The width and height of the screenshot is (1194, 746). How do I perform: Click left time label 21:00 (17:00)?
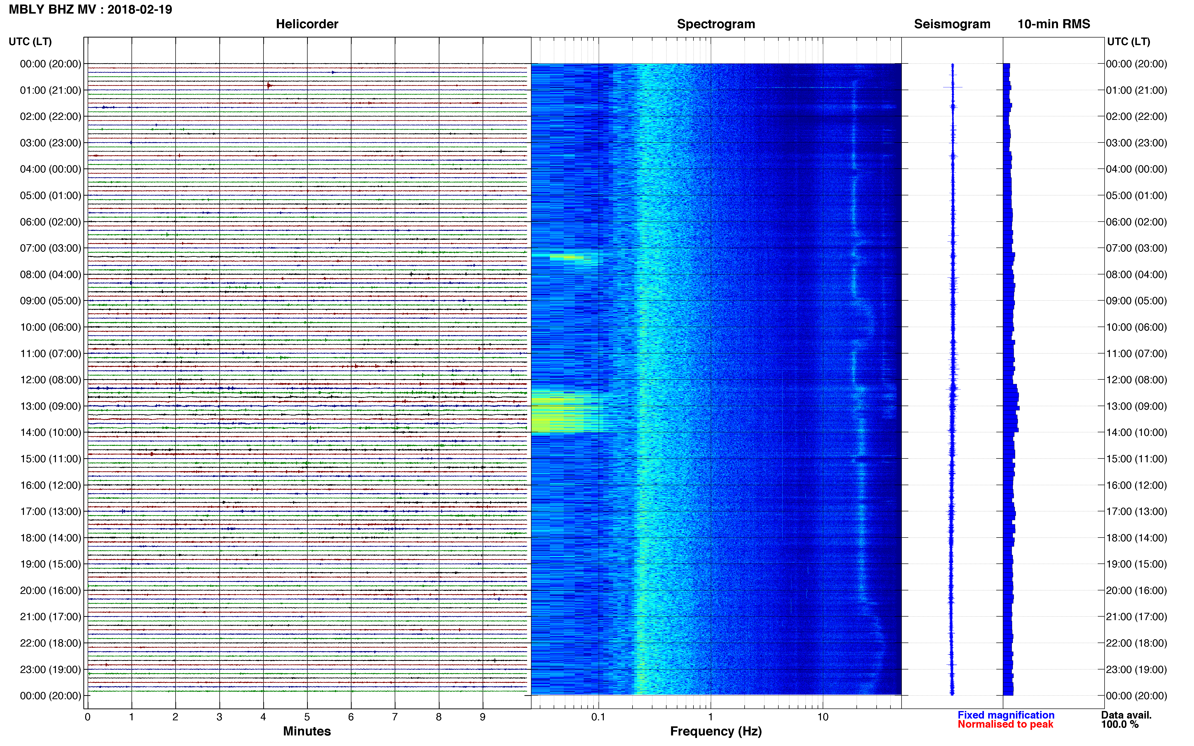click(x=50, y=617)
